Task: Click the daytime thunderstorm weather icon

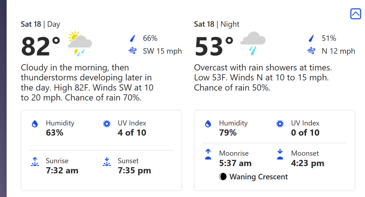Action: click(x=80, y=43)
